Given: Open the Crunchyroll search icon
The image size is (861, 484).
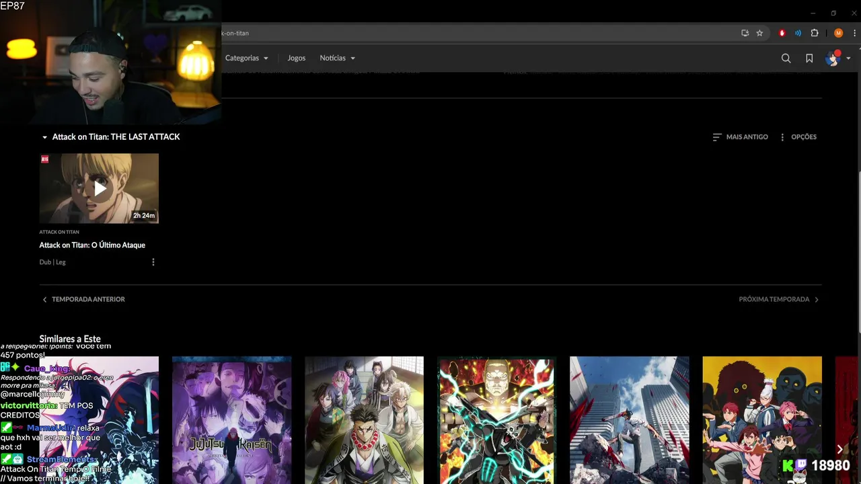Looking at the screenshot, I should [x=786, y=58].
